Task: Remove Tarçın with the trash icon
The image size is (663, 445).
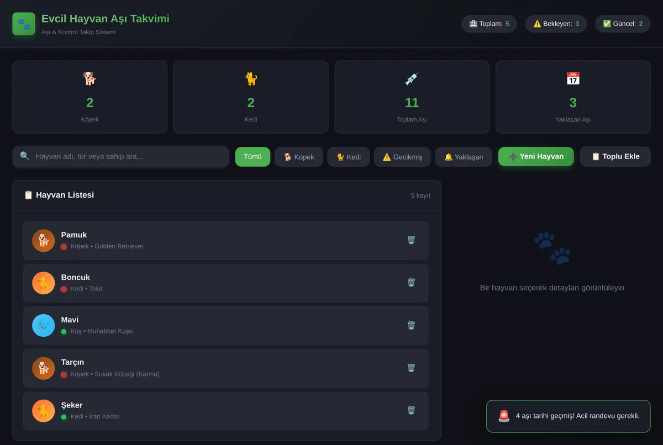Action: click(x=411, y=368)
